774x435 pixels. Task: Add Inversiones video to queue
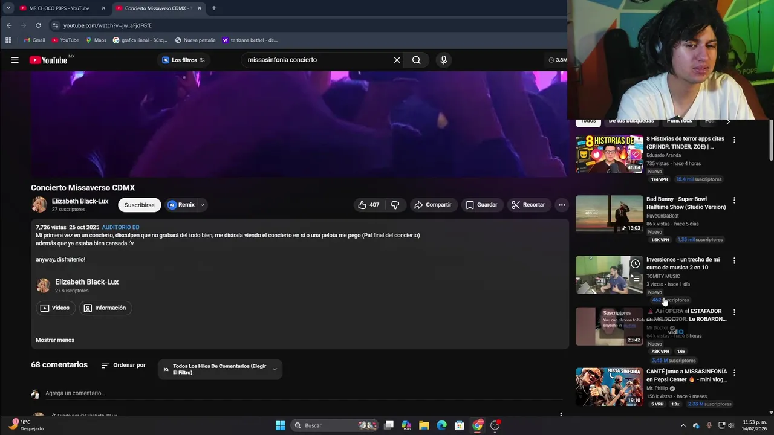(635, 278)
